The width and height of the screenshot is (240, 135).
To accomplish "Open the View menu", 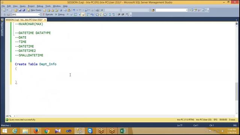I will [15, 6].
